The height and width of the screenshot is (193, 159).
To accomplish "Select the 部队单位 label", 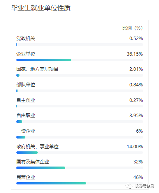I will point(26,85).
